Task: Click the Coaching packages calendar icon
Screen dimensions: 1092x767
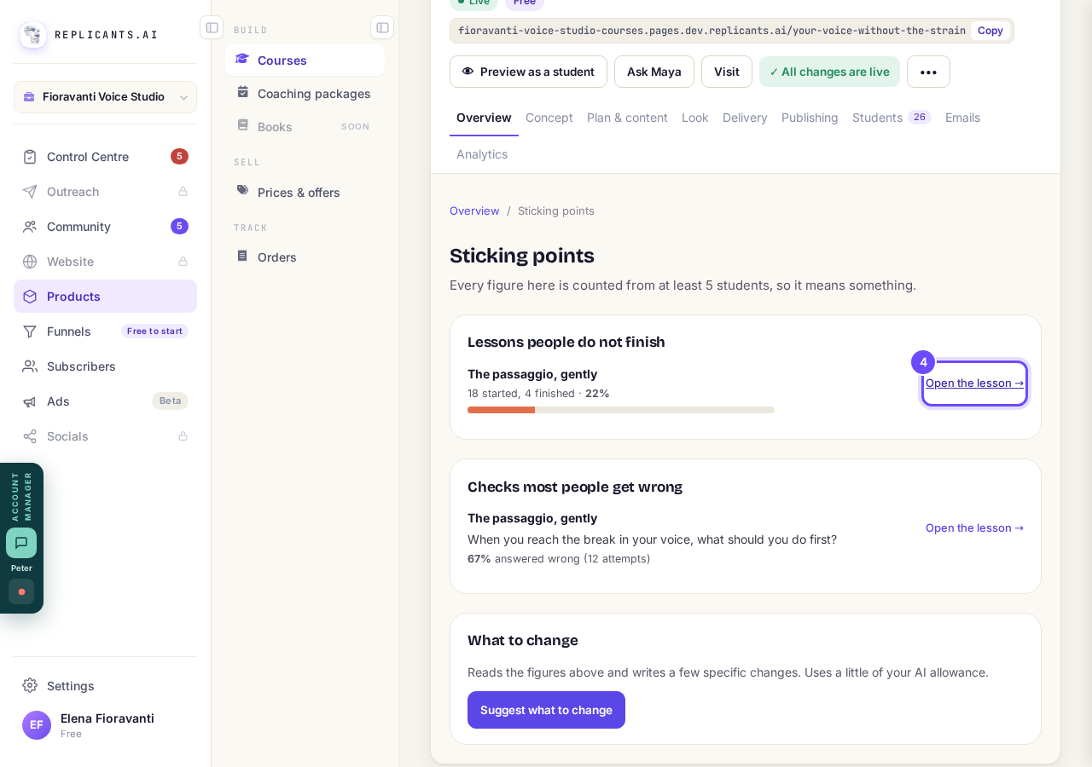Action: (243, 92)
